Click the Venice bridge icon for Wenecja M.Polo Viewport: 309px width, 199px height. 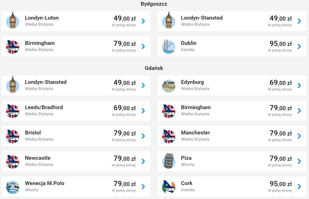pos(13,187)
